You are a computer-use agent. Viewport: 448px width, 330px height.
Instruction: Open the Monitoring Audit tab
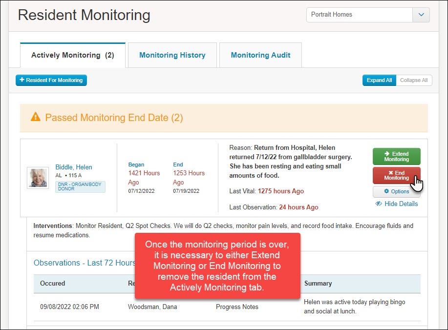tap(260, 55)
